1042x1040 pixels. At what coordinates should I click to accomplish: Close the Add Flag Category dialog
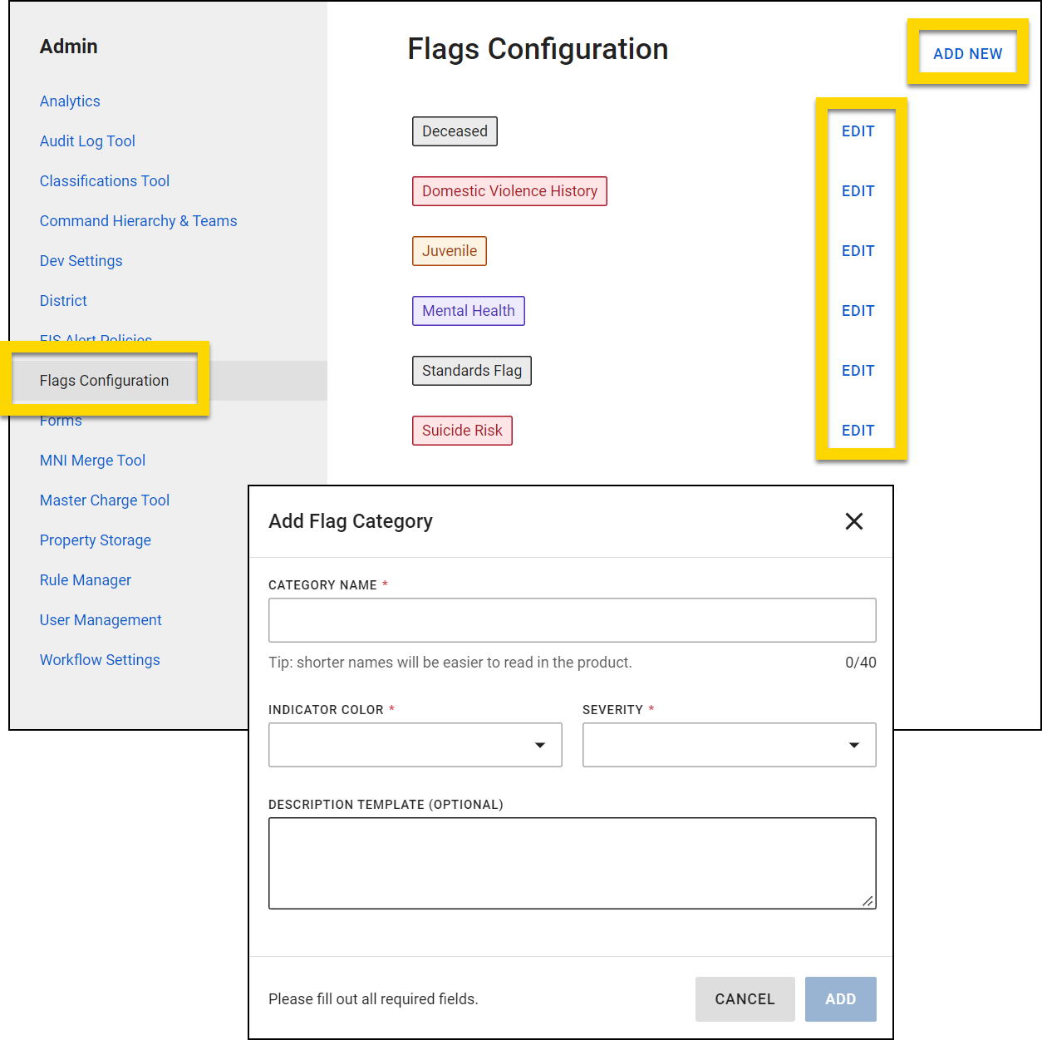click(853, 521)
